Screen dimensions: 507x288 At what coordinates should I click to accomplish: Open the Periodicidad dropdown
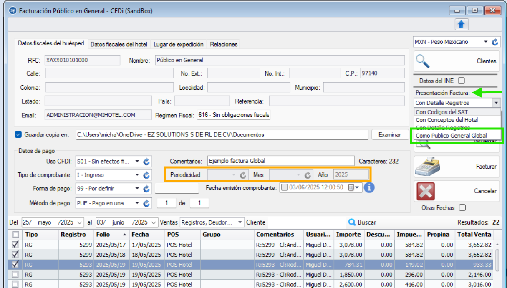235,175
